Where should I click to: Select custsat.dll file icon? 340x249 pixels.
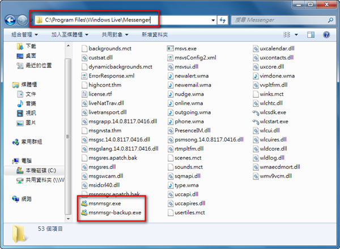coord(84,58)
